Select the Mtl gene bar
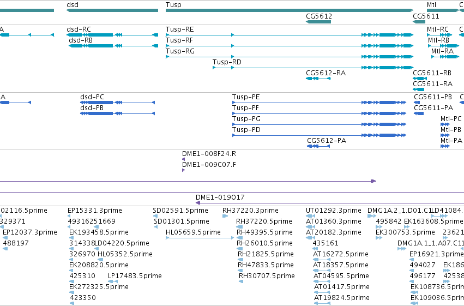The height and width of the screenshot is (306, 464). 443,10
